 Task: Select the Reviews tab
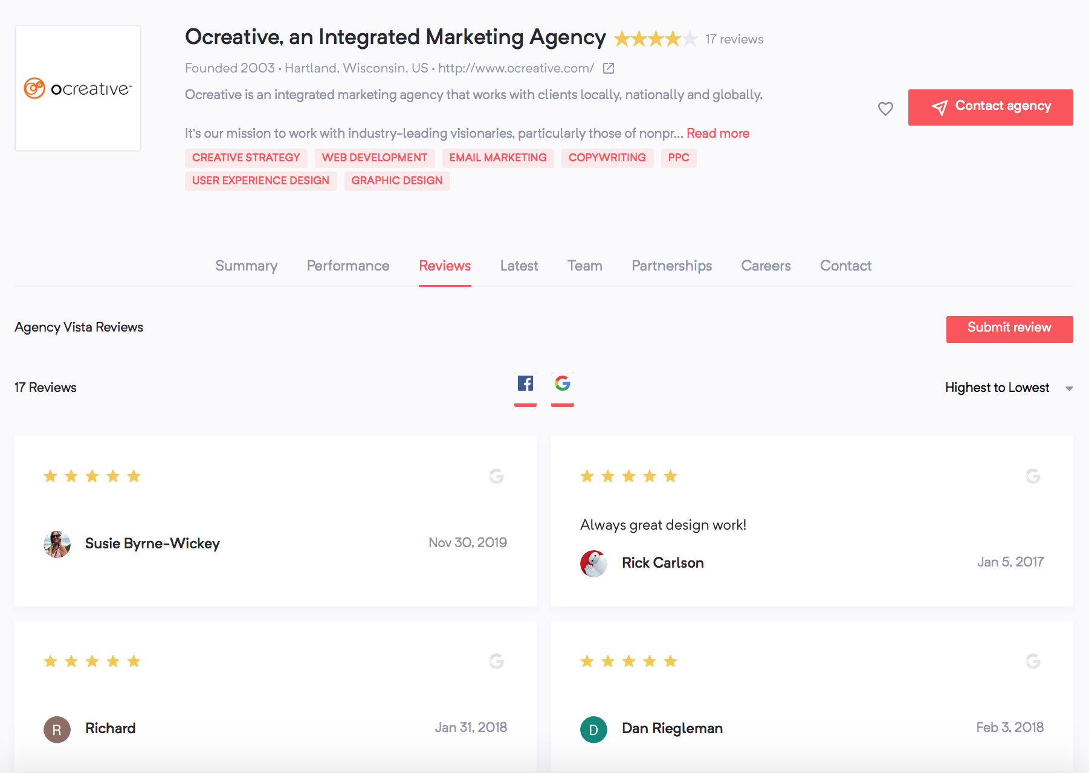(445, 266)
